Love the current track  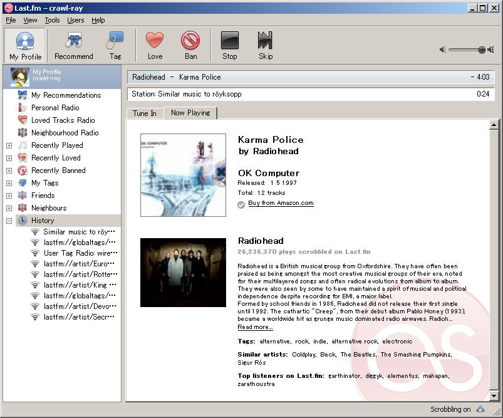click(x=155, y=45)
